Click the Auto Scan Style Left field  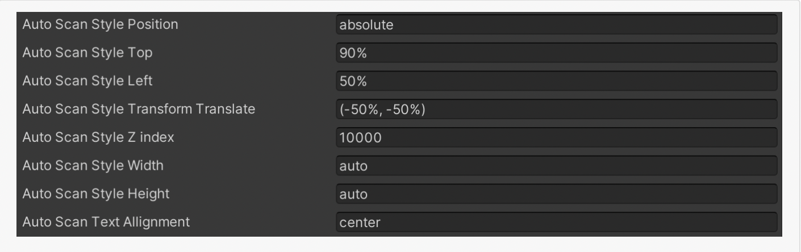tap(556, 81)
